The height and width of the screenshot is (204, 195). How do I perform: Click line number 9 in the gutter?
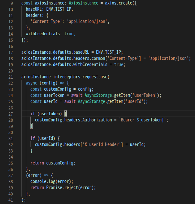(12, 3)
